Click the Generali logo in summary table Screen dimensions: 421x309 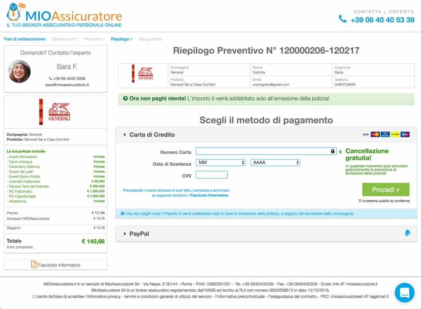(143, 73)
